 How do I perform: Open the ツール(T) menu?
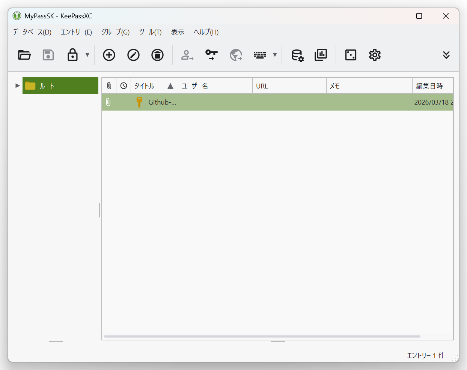[x=150, y=32]
